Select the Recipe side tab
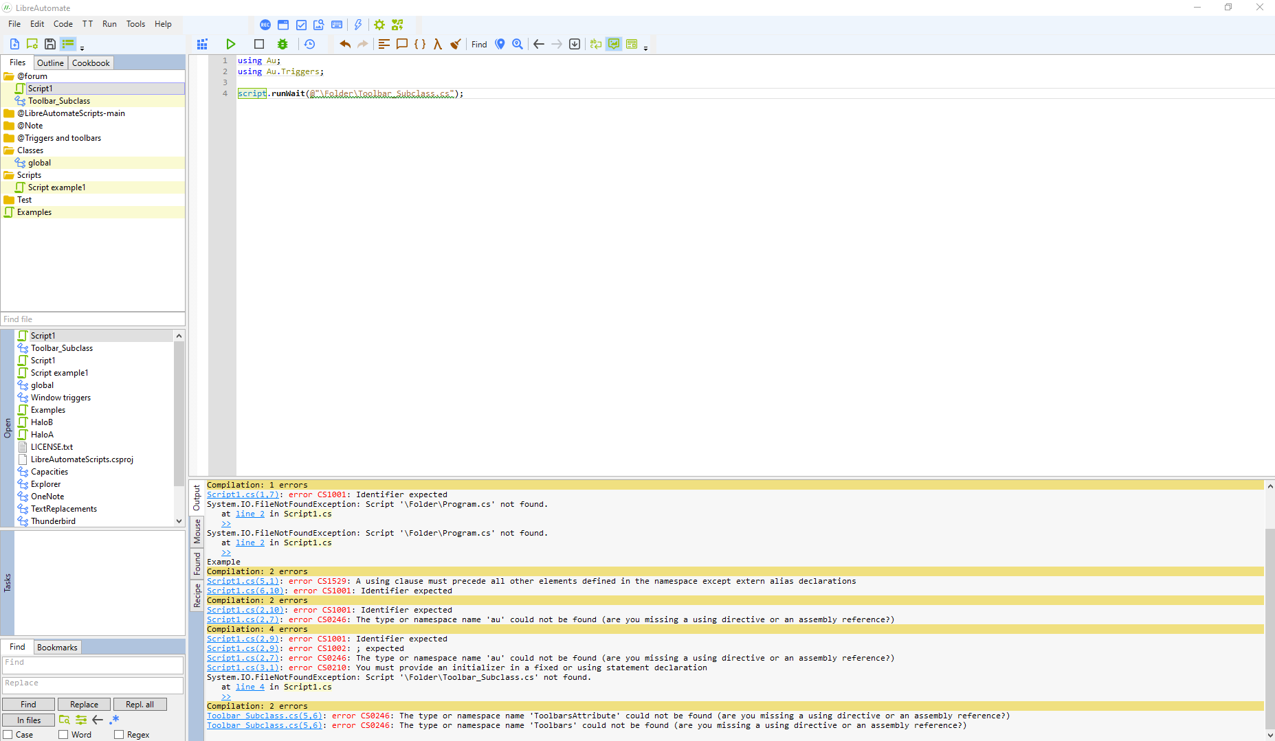Screen dimensions: 1275x741 (x=197, y=595)
